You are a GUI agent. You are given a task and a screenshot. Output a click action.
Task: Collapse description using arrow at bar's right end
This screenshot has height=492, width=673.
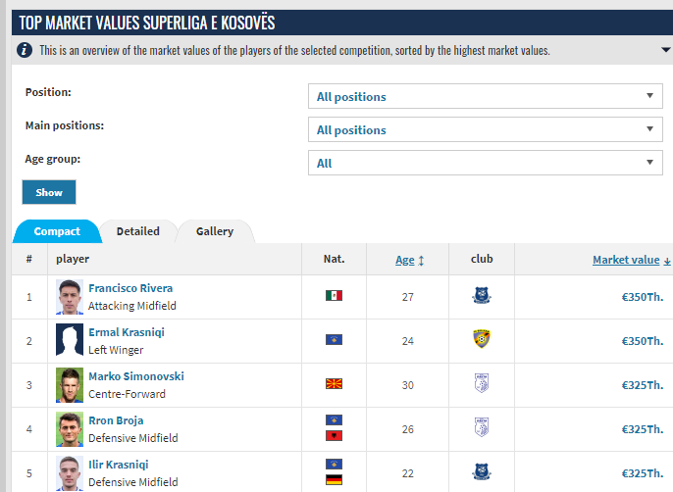click(x=666, y=50)
